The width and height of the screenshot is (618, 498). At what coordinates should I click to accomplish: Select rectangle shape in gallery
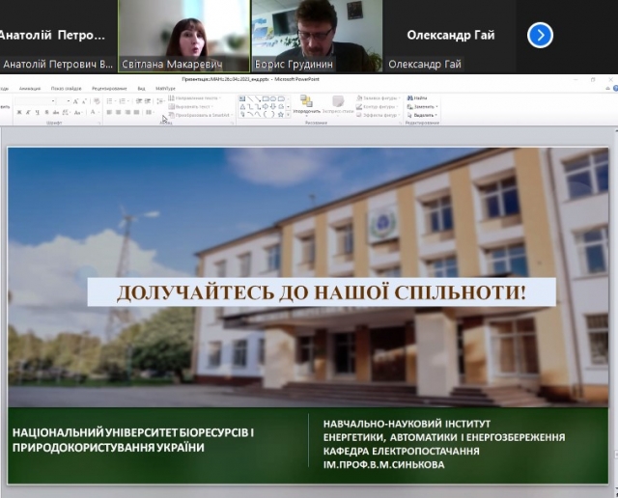(266, 98)
